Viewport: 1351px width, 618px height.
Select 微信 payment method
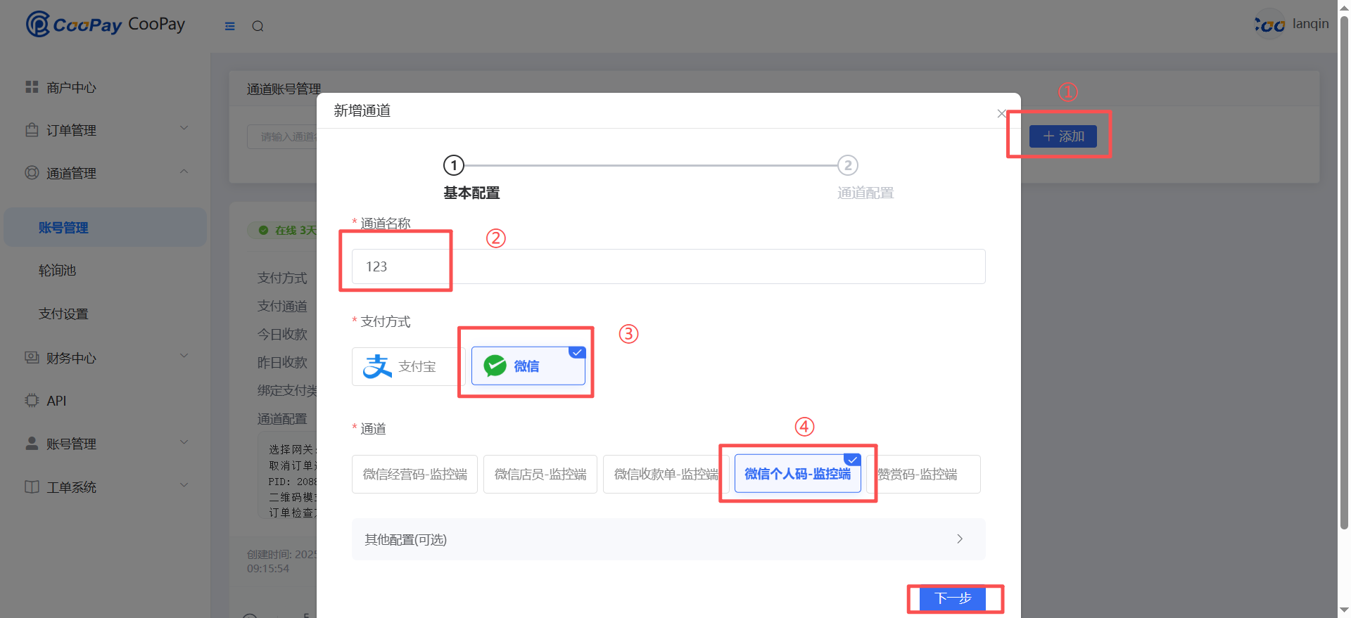tap(528, 366)
